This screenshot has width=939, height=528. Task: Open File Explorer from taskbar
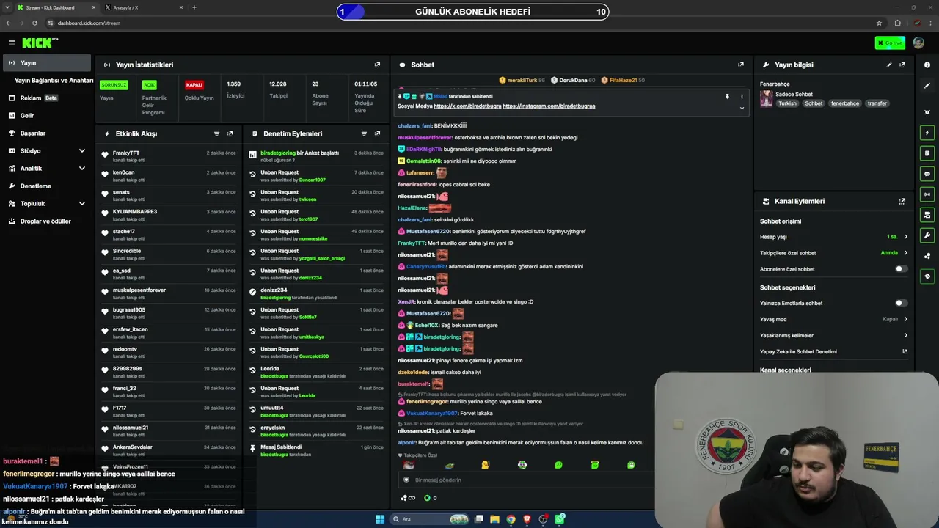(494, 519)
